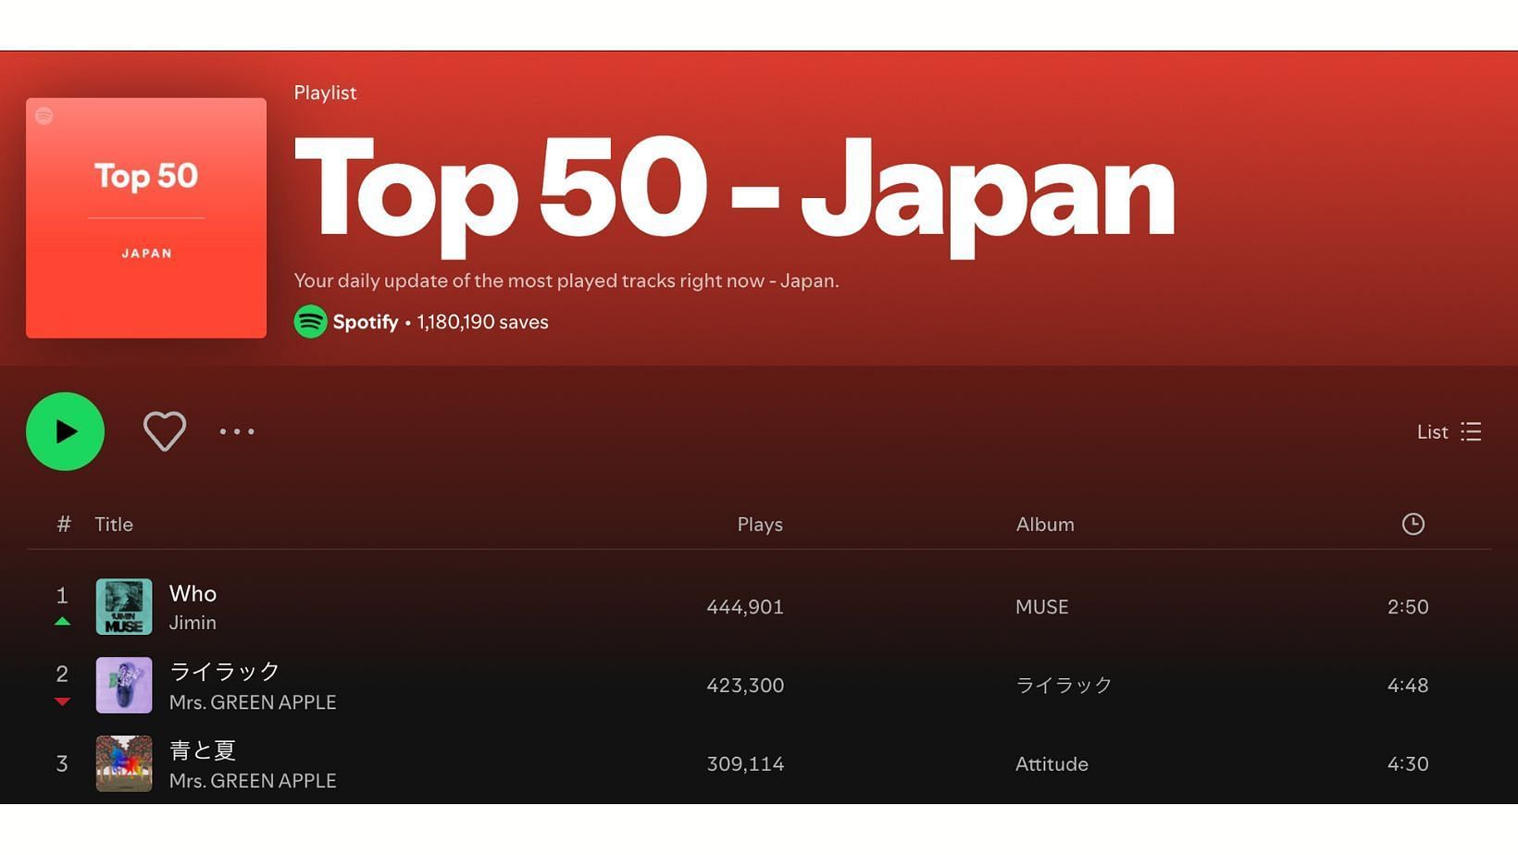1518x855 pixels.
Task: Click the Spotify logo beside the playlist owner
Action: pos(310,322)
